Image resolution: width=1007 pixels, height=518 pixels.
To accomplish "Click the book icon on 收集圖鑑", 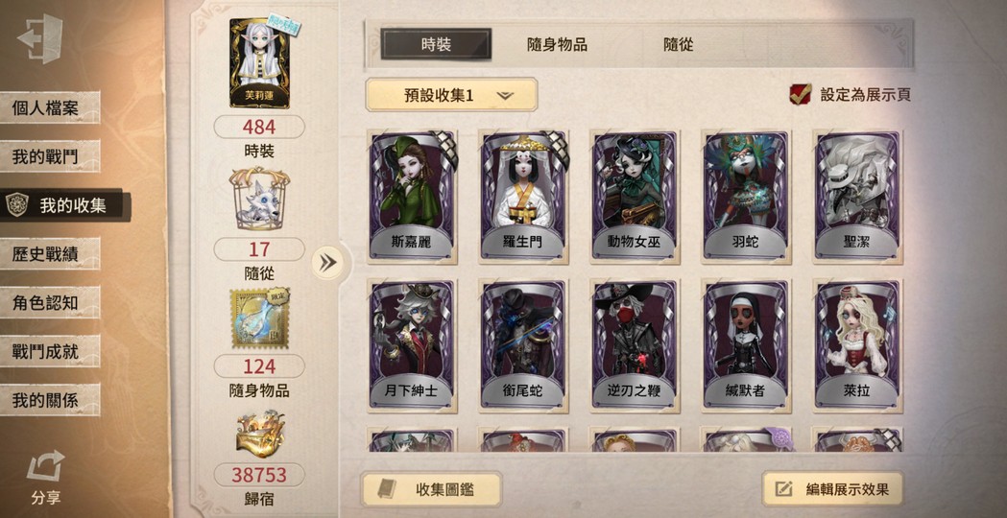I will coord(387,490).
